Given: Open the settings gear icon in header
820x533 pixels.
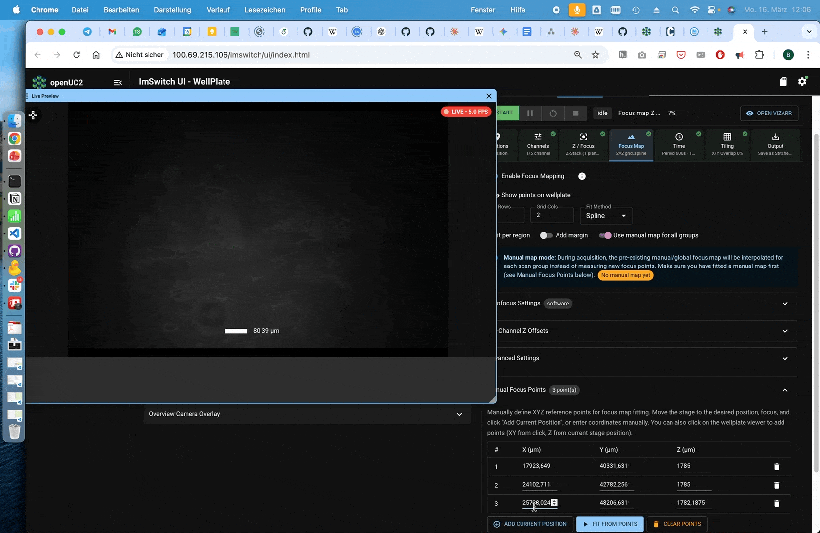Looking at the screenshot, I should (802, 81).
